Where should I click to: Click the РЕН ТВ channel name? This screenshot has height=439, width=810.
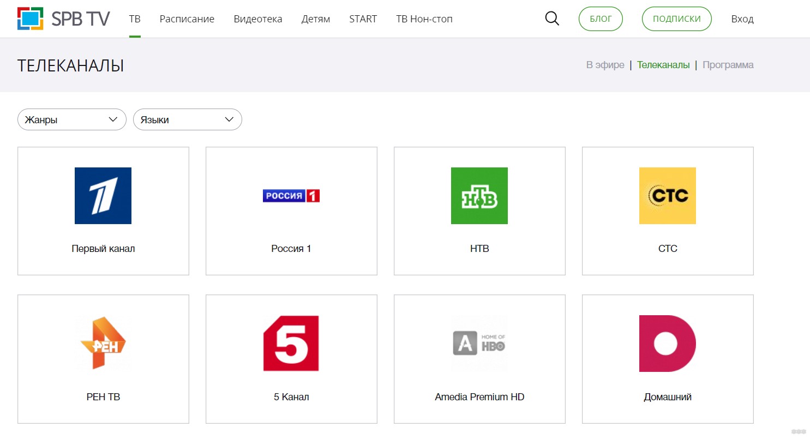pyautogui.click(x=103, y=397)
